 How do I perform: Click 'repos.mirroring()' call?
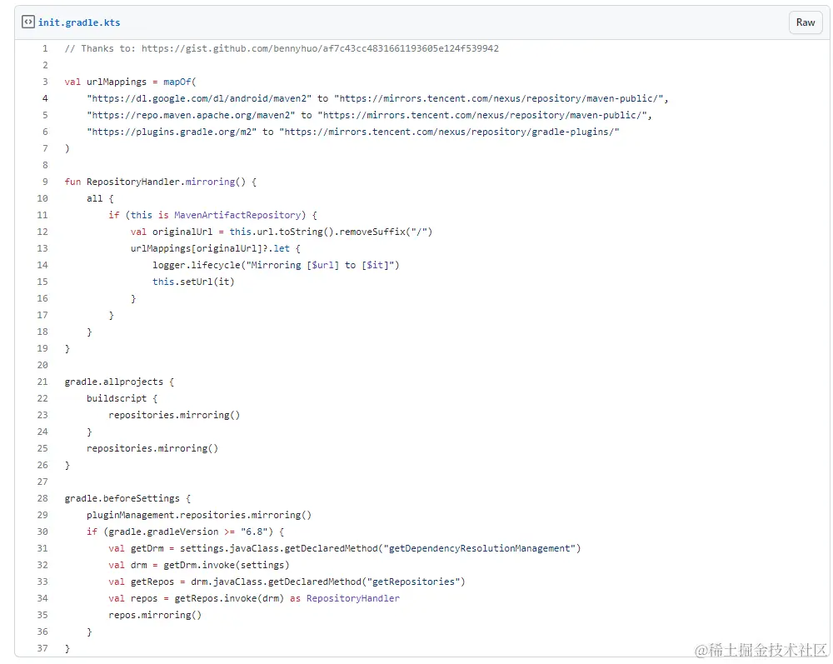click(x=155, y=615)
